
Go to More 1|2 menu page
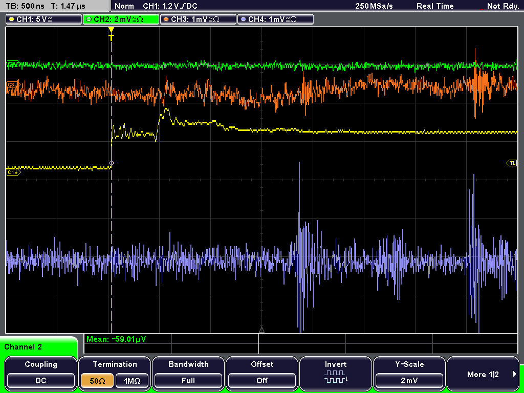(483, 373)
